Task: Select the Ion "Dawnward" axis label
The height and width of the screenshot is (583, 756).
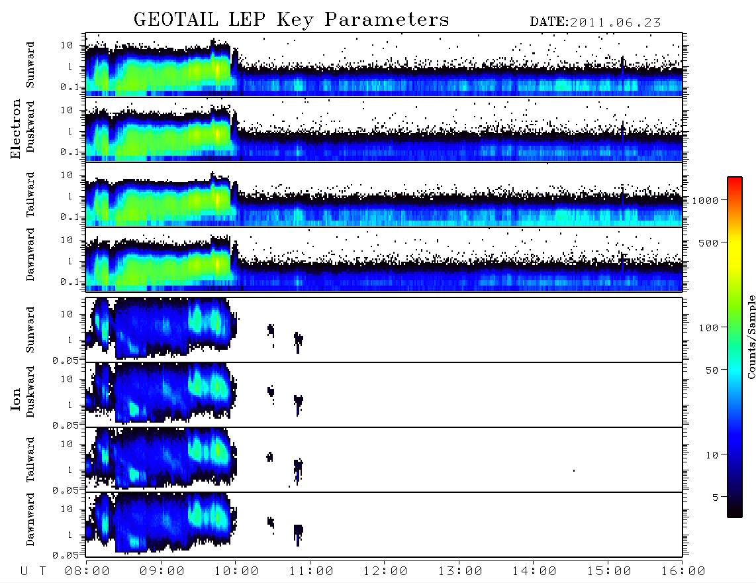Action: (30, 519)
